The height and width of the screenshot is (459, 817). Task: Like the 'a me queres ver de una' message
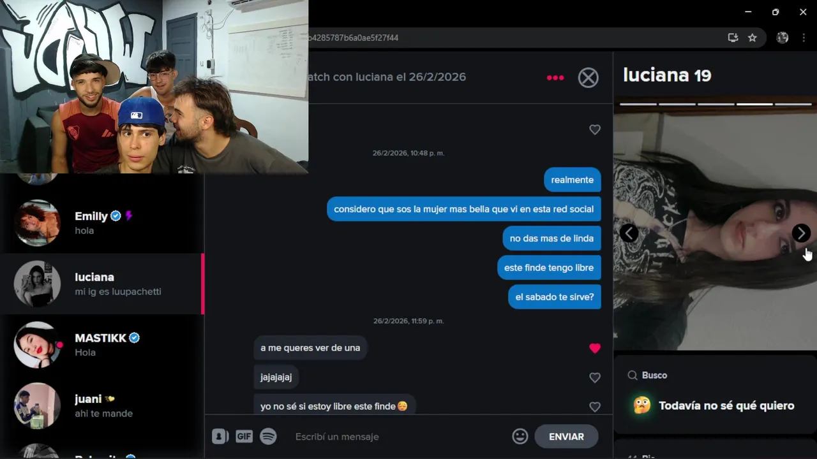pyautogui.click(x=595, y=348)
